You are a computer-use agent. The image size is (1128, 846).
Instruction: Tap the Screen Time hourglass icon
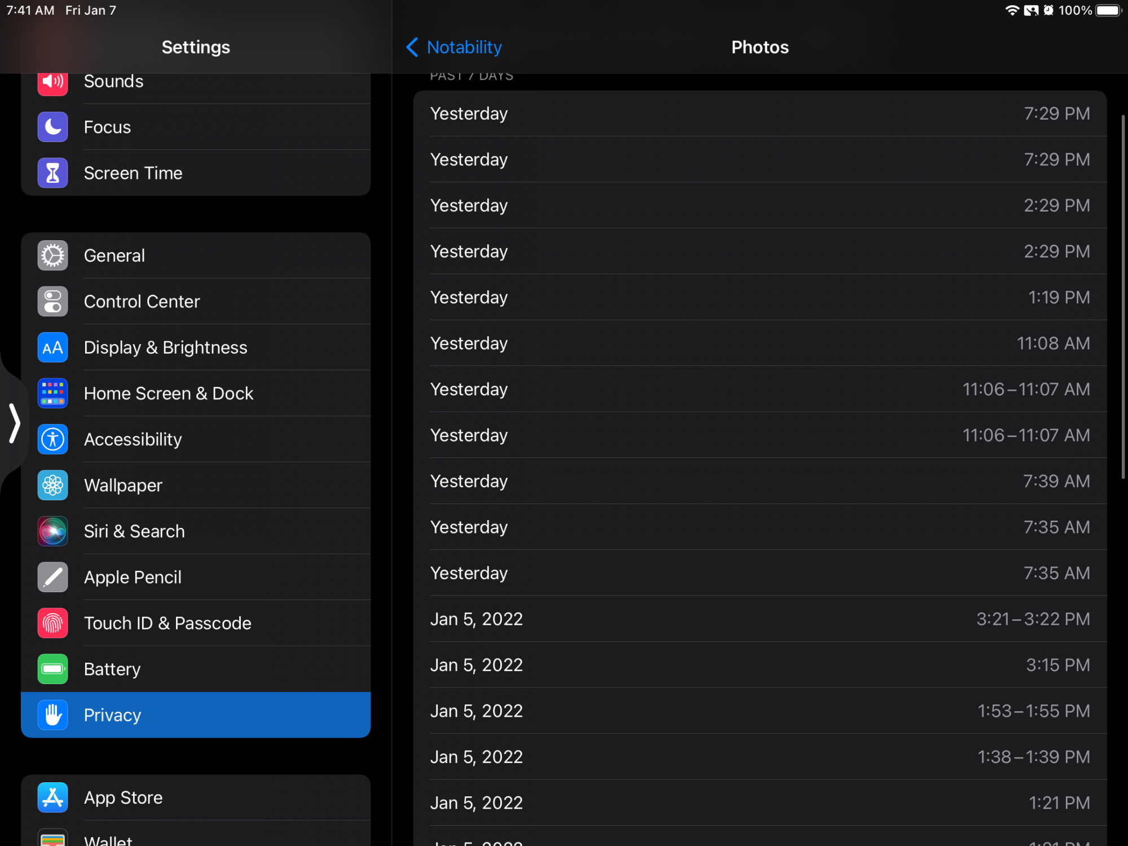(52, 173)
